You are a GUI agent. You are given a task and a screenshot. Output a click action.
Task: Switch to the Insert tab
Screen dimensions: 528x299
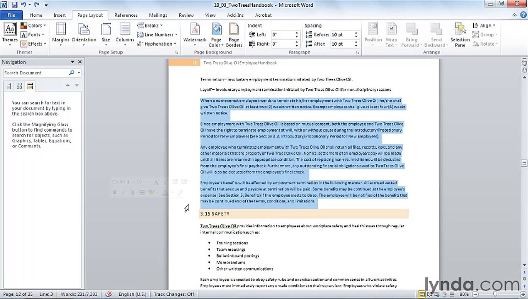click(x=59, y=15)
